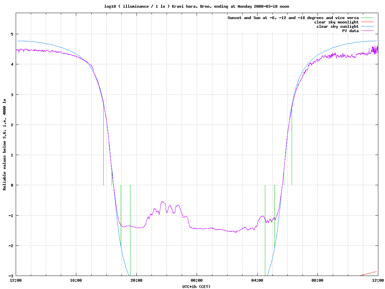Click the chart title mentioning Kravi hora, Brno
This screenshot has width=385, height=289.
196,6
